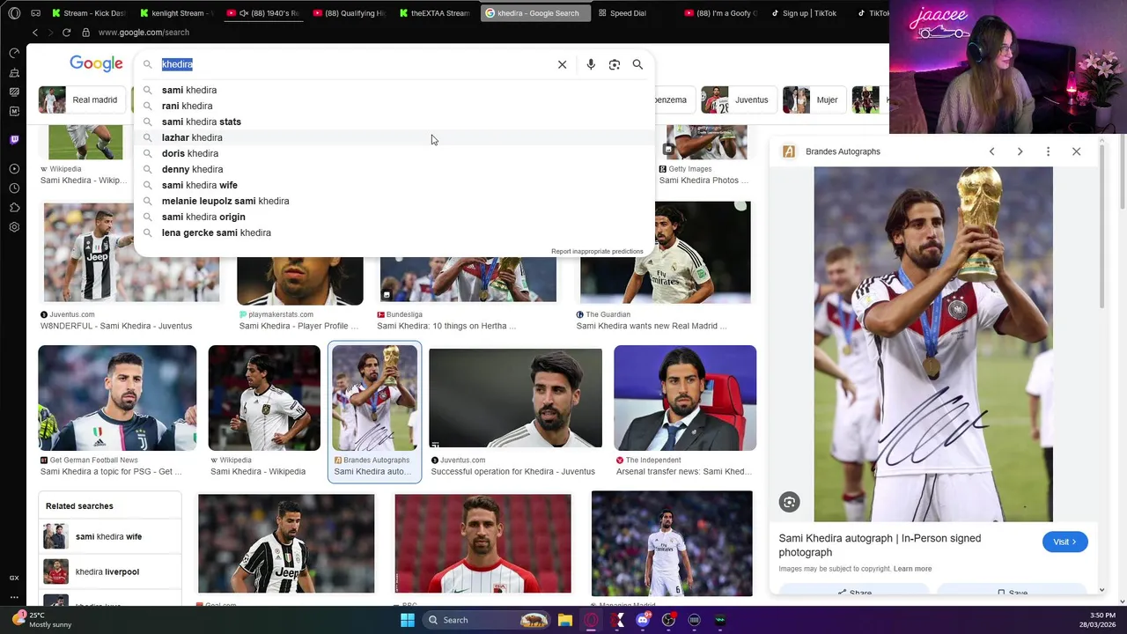
Task: Click Visit button for Brandes Autographs
Action: (1064, 542)
